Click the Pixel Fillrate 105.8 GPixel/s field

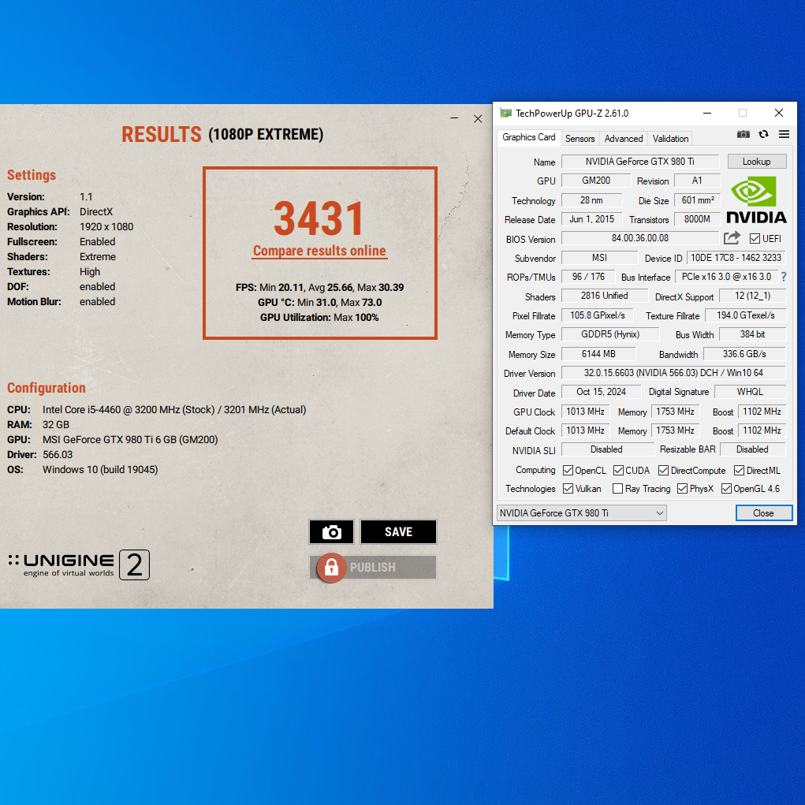pyautogui.click(x=597, y=315)
